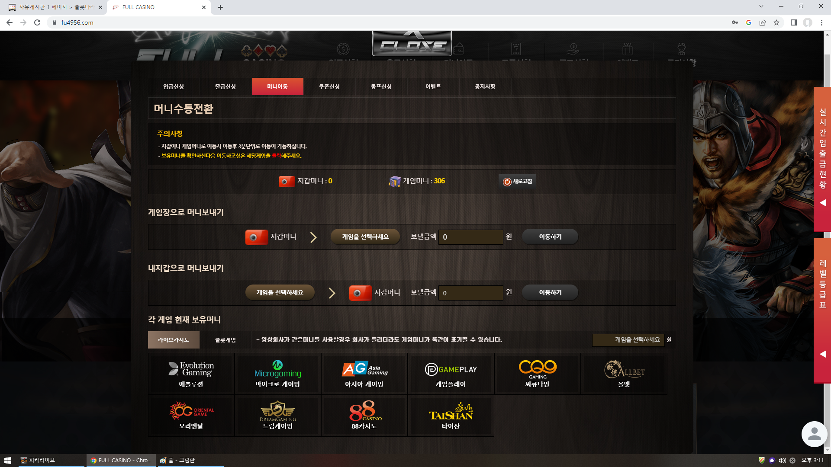Open the CQ9 Gaming provider tile
Screen dimensions: 831x467
coord(538,374)
